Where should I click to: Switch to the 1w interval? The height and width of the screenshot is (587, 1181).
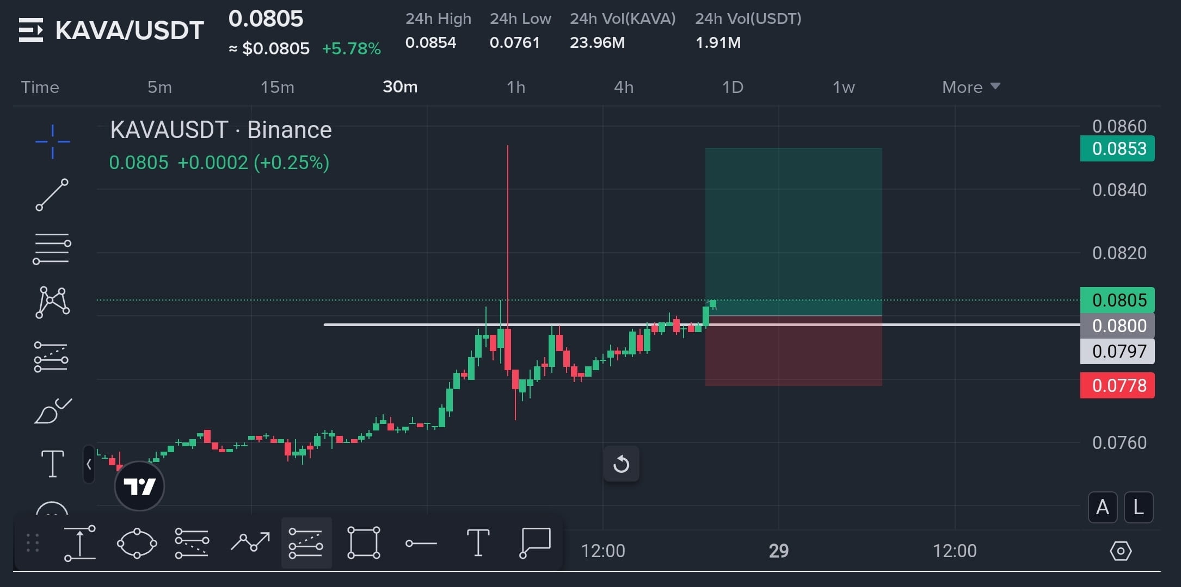pos(844,87)
